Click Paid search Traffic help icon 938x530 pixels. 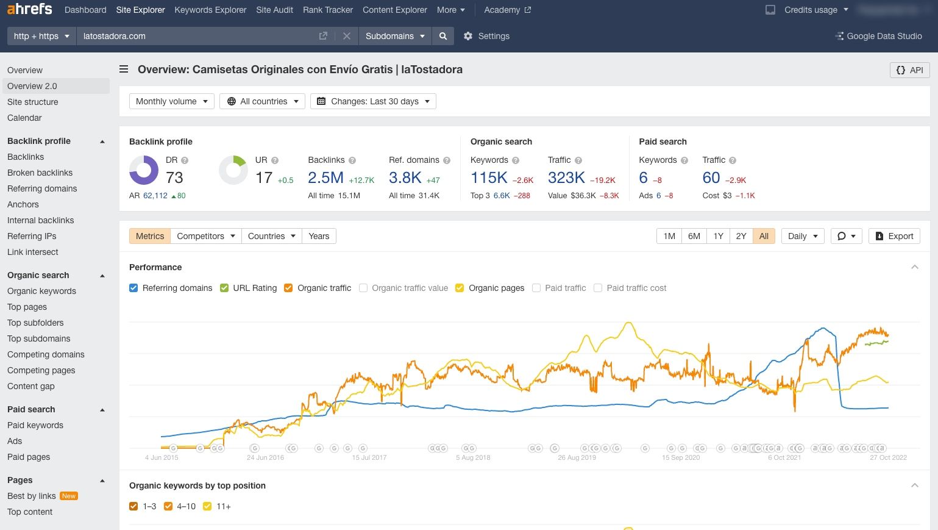click(733, 160)
